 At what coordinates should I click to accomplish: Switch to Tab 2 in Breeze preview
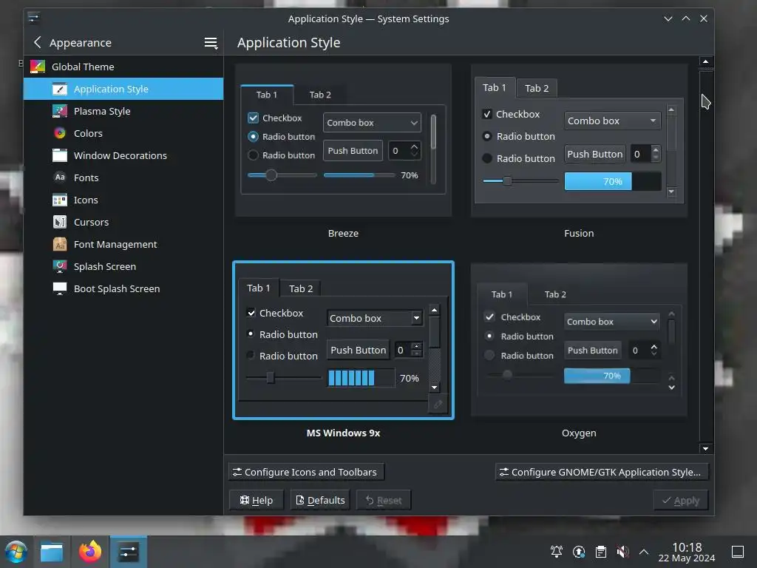pyautogui.click(x=320, y=95)
